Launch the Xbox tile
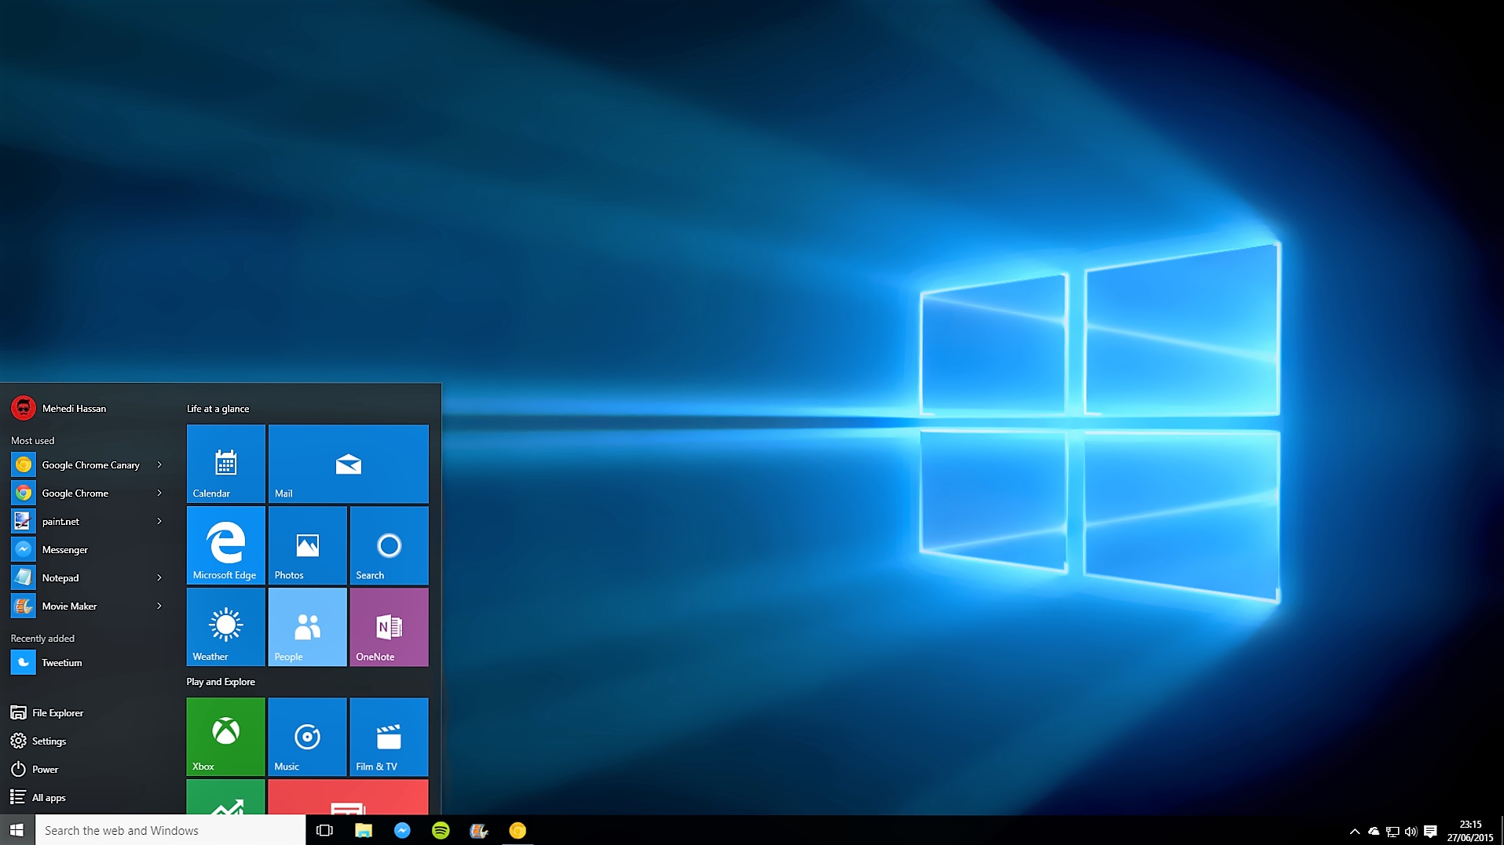 pos(225,737)
